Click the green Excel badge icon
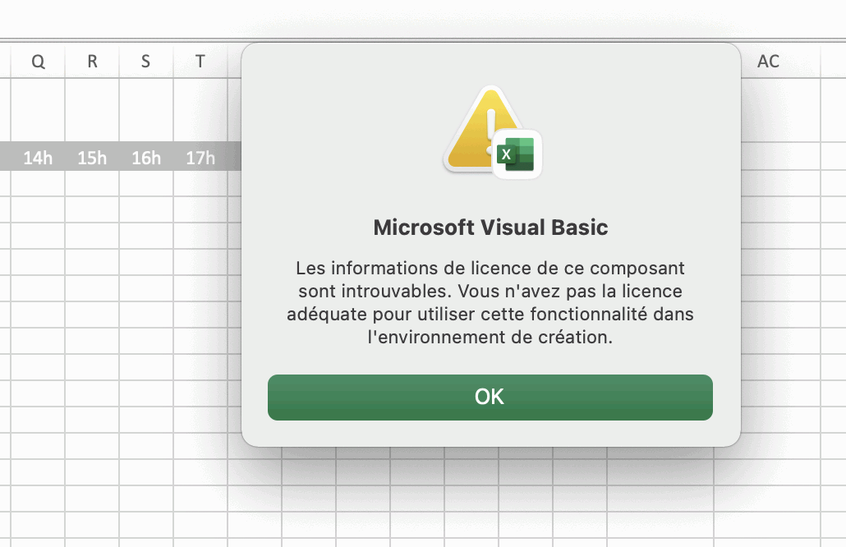Screen dimensions: 846x547 click(x=517, y=154)
